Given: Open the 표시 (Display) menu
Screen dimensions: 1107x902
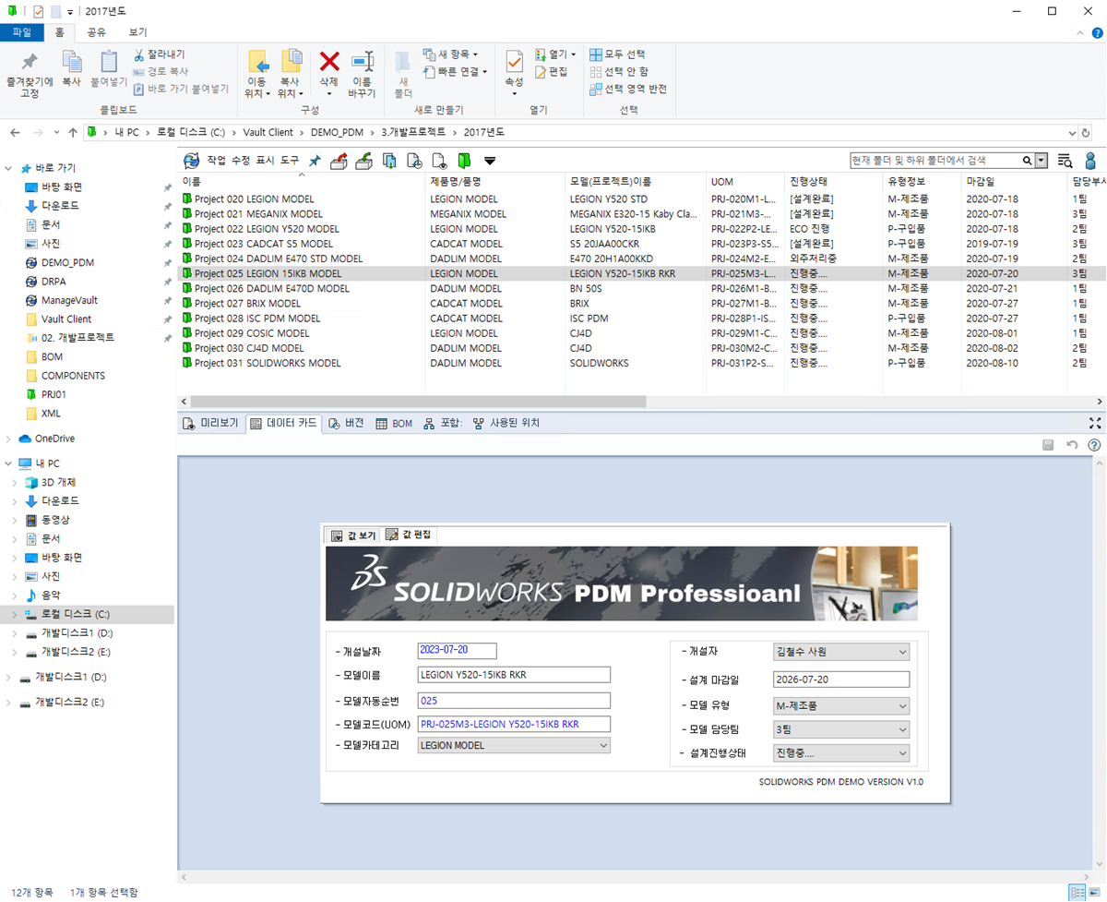Looking at the screenshot, I should (265, 161).
